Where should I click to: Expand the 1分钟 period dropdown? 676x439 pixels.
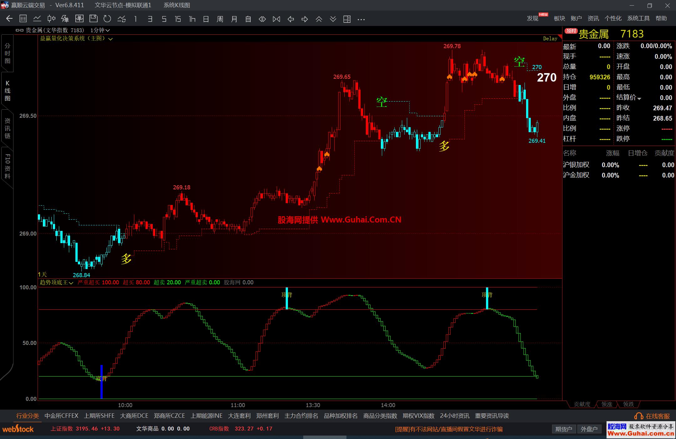click(100, 30)
